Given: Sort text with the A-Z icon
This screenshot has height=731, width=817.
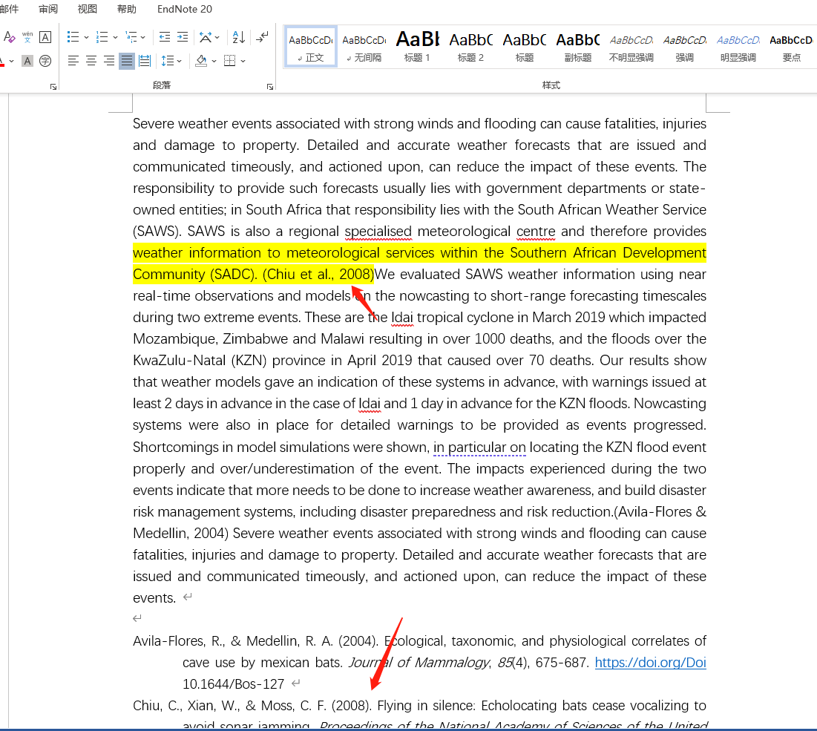Looking at the screenshot, I should 239,37.
